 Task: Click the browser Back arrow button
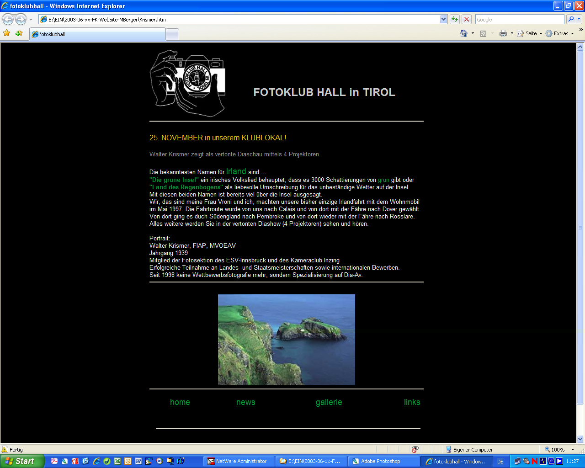[x=8, y=19]
